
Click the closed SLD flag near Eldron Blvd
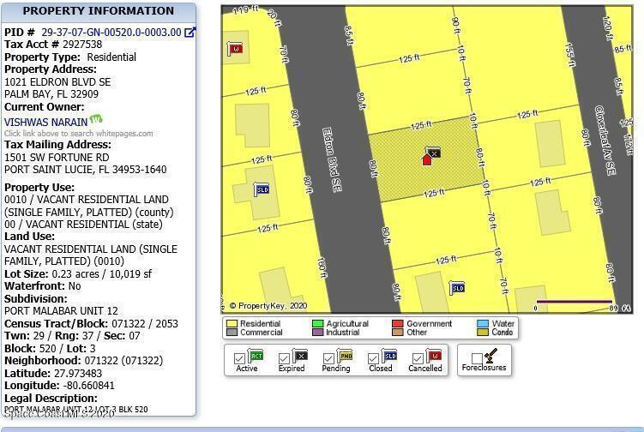pos(262,189)
